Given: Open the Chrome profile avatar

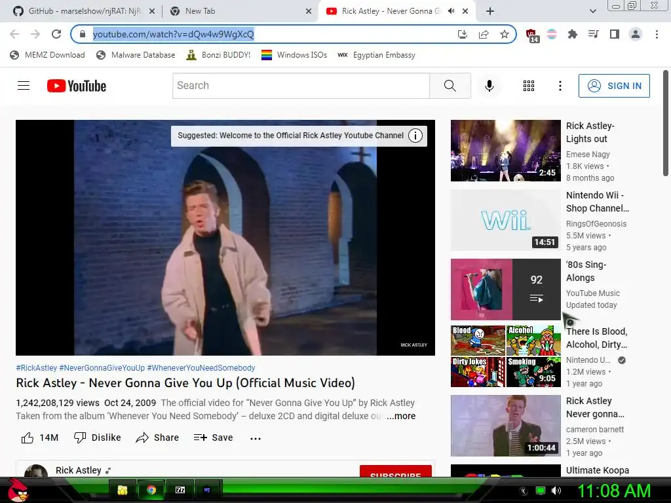Looking at the screenshot, I should 636,34.
